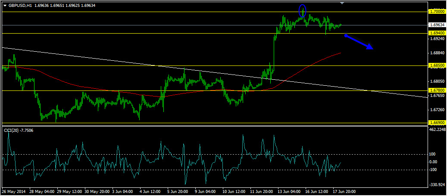Select the 1.67800 yellow price label
This screenshot has height=196, width=447.
click(437, 90)
